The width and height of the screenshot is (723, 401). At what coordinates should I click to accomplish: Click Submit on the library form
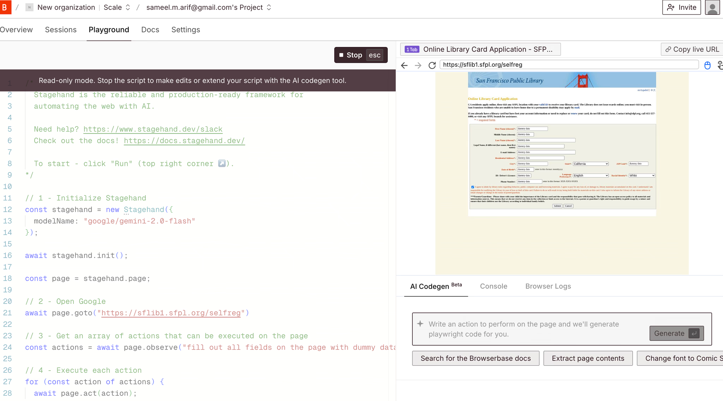557,206
